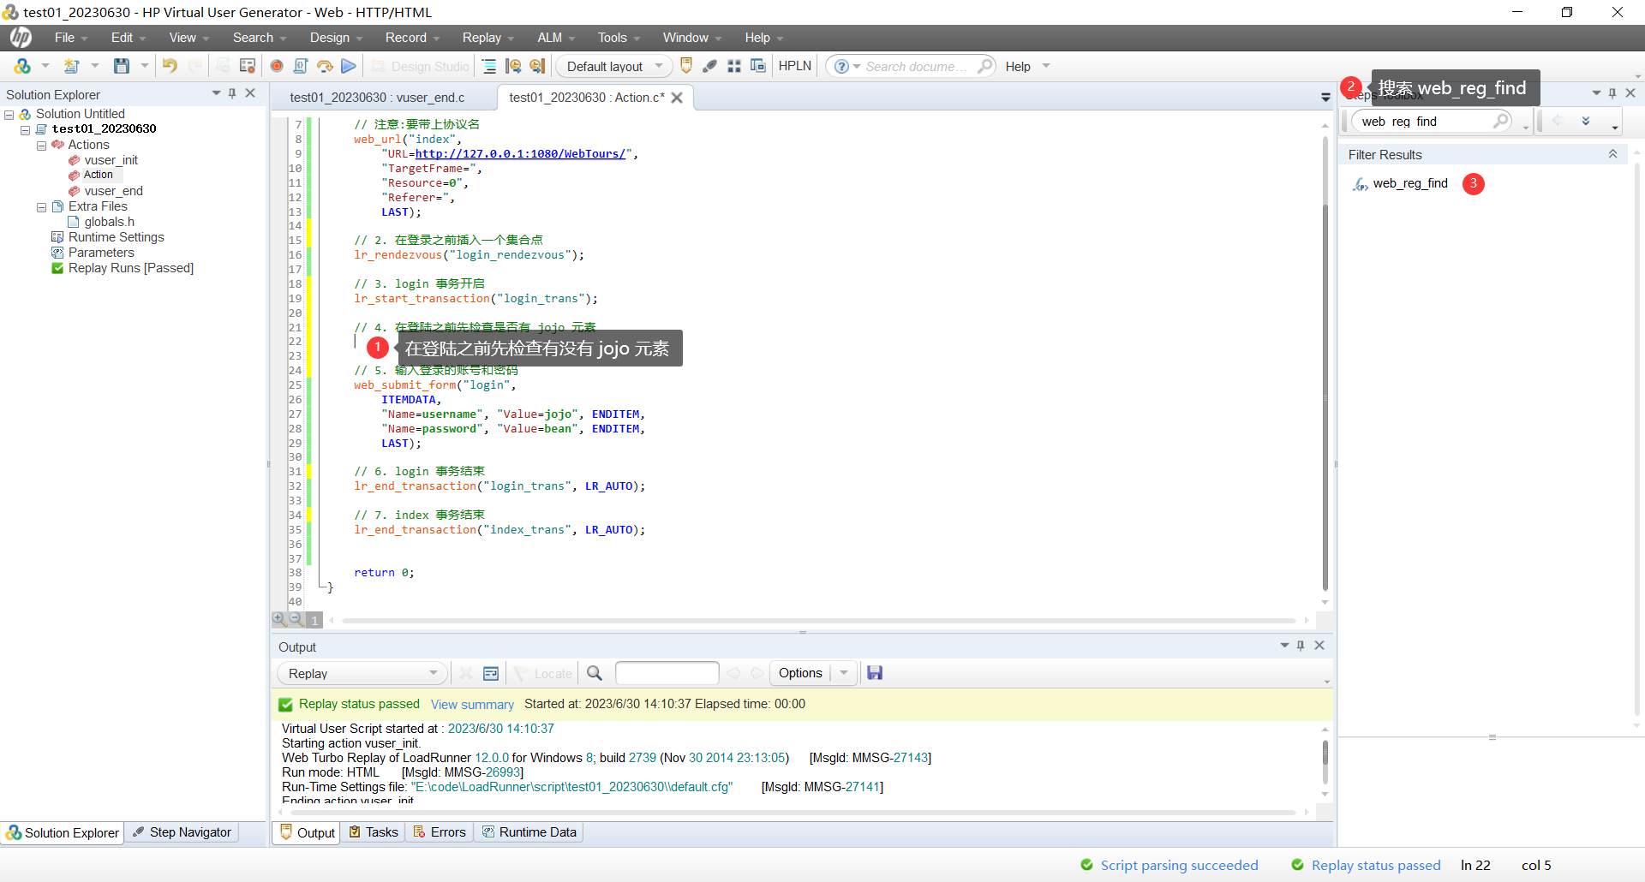Open Runtime Settings in Solution Explorer

[x=116, y=237]
